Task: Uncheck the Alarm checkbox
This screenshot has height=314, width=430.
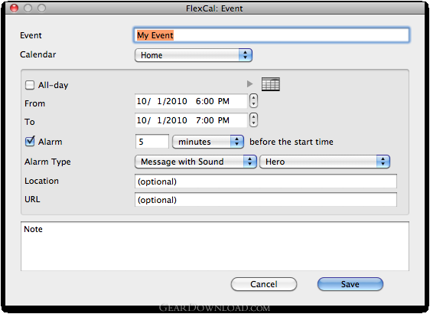Action: pyautogui.click(x=30, y=142)
